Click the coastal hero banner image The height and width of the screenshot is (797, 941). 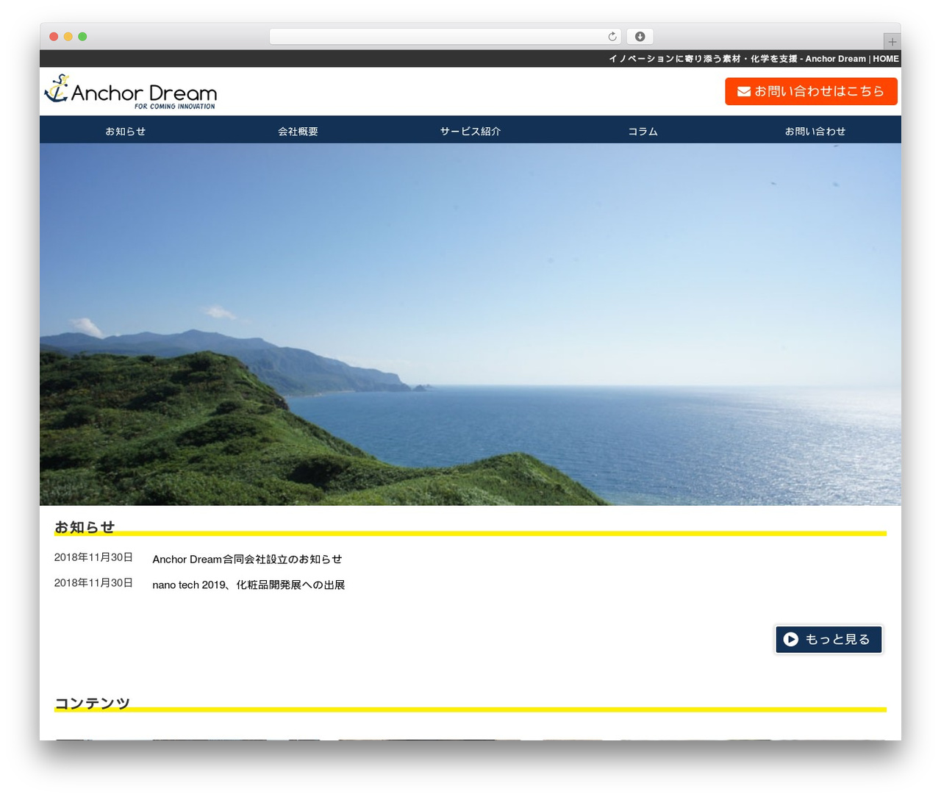470,324
